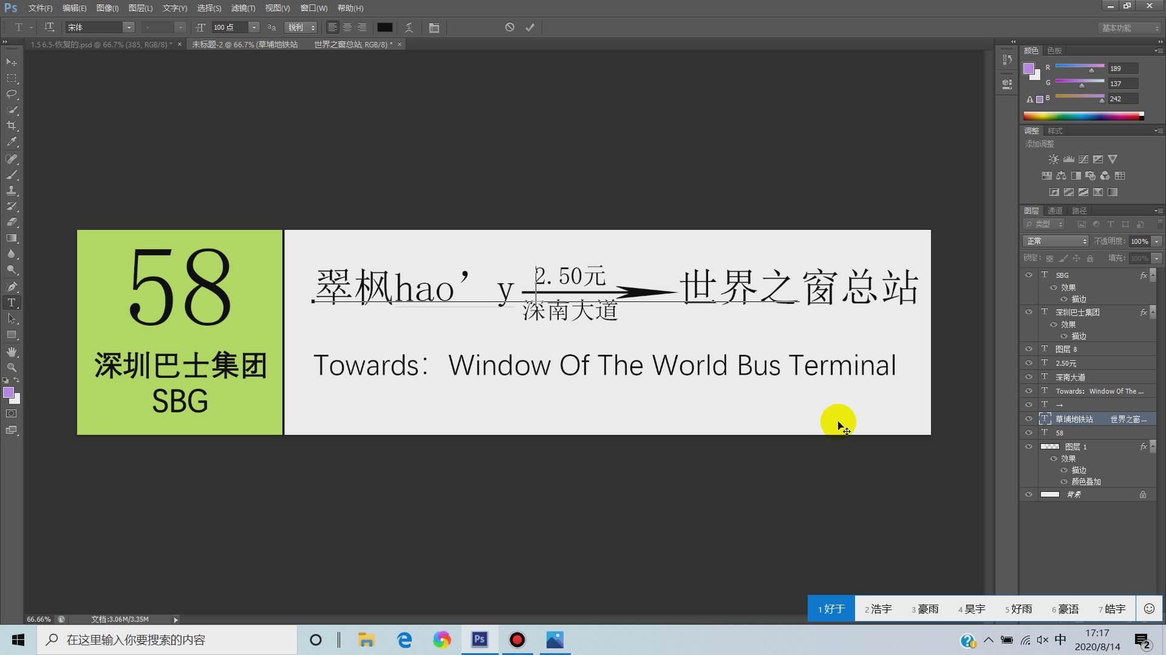This screenshot has width=1166, height=655.
Task: Select the Horizontal Type tool
Action: click(x=12, y=302)
